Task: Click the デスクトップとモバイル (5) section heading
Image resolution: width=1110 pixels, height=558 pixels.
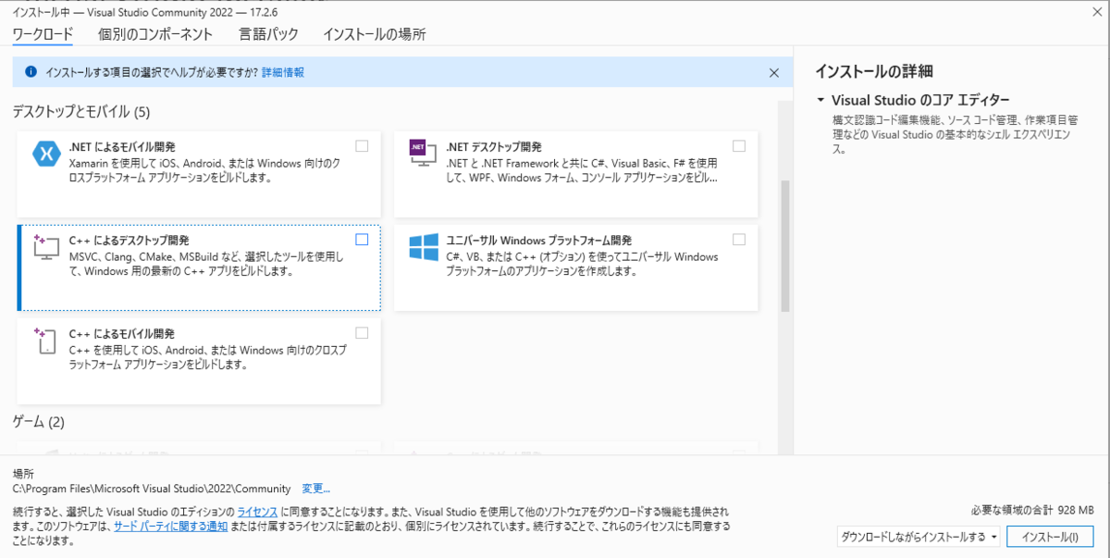Action: click(x=80, y=112)
